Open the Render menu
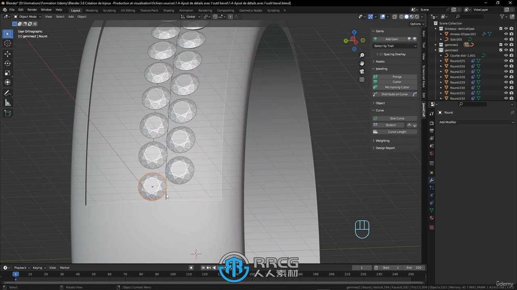 [x=32, y=10]
